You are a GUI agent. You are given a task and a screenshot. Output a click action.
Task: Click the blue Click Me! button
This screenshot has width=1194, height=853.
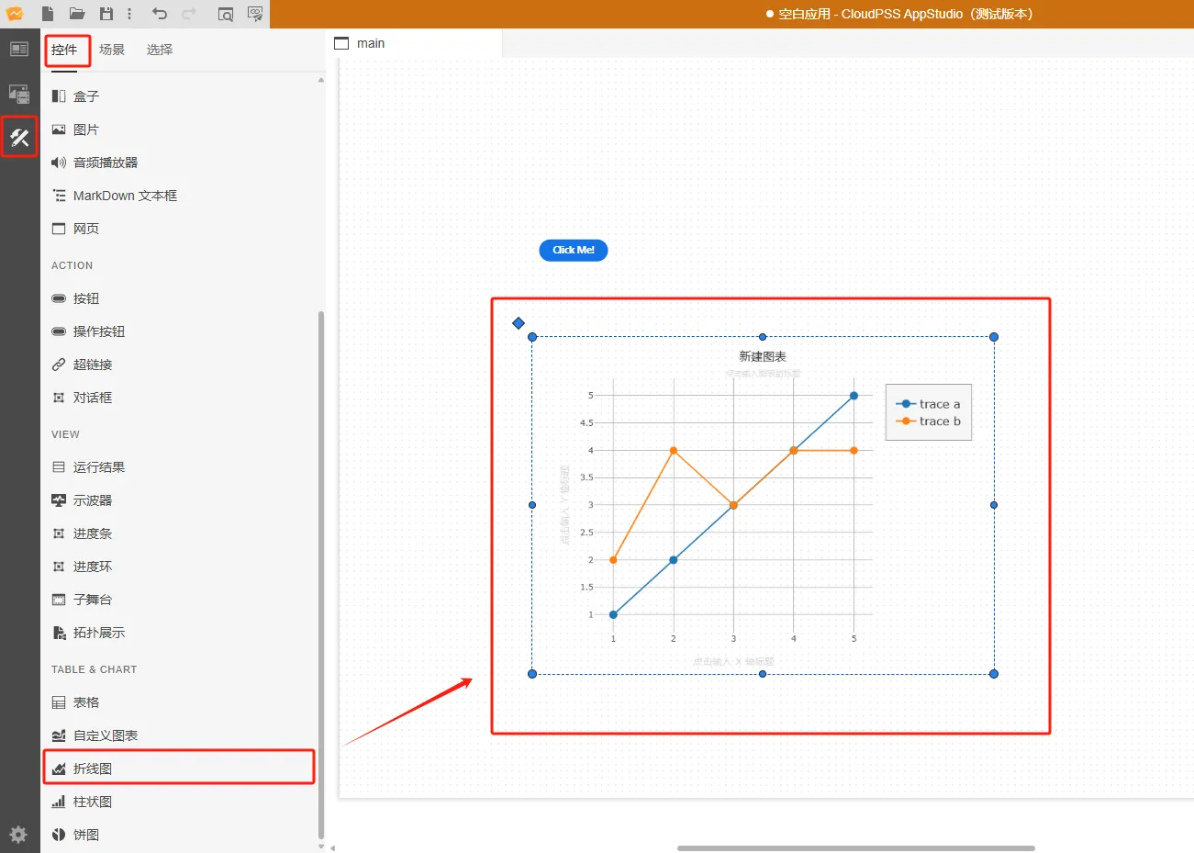point(574,250)
